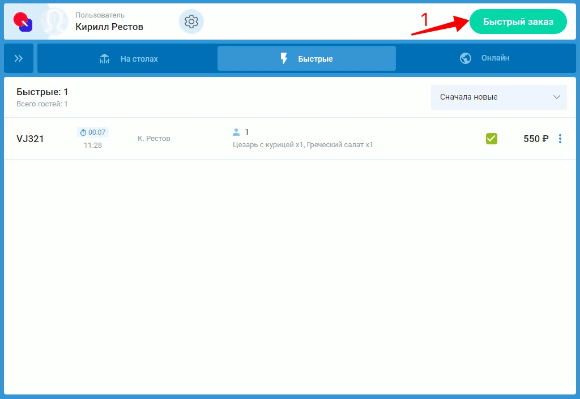
Task: Toggle the green checkbox on order VJ321
Action: point(491,139)
